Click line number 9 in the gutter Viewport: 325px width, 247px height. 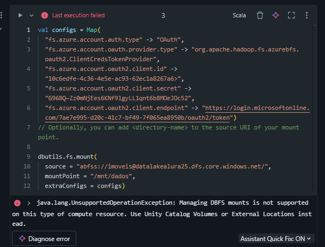click(x=28, y=157)
